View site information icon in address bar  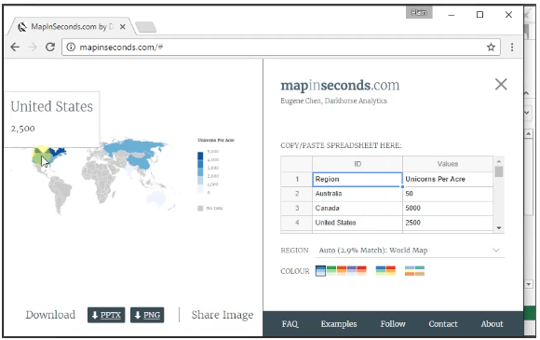click(71, 47)
